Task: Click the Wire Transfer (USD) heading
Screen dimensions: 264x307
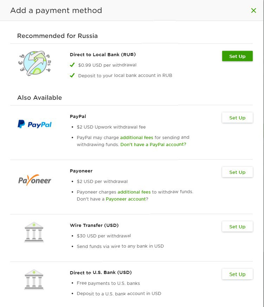Action: coord(94,225)
